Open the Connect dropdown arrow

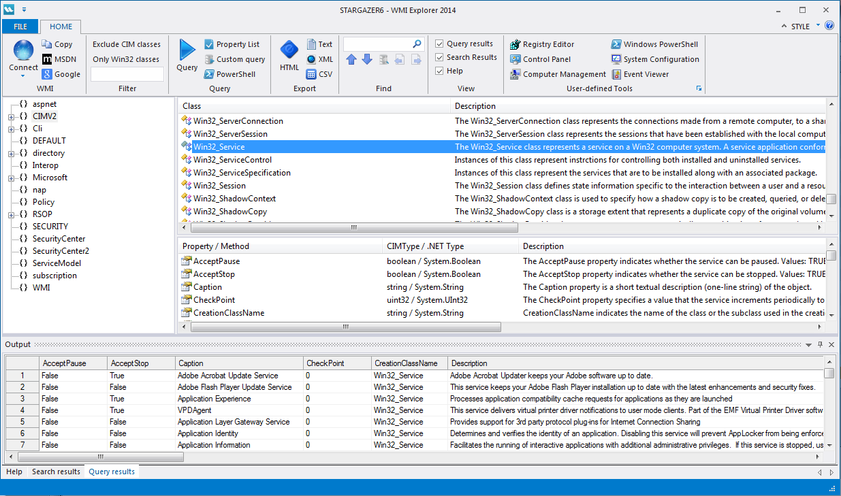(23, 76)
